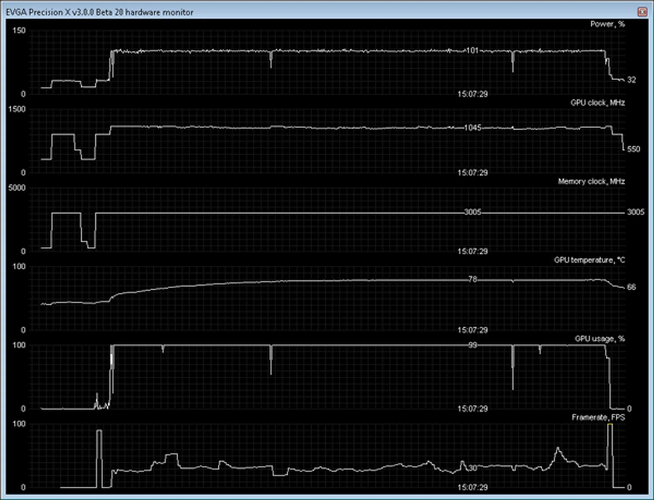This screenshot has height=500, width=654.
Task: Click the "GPU temperature, °C" graph label
Action: [589, 260]
